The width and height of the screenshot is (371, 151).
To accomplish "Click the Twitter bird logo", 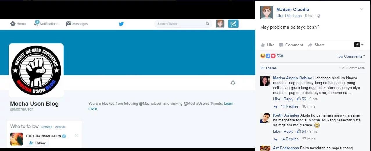I will (121, 24).
